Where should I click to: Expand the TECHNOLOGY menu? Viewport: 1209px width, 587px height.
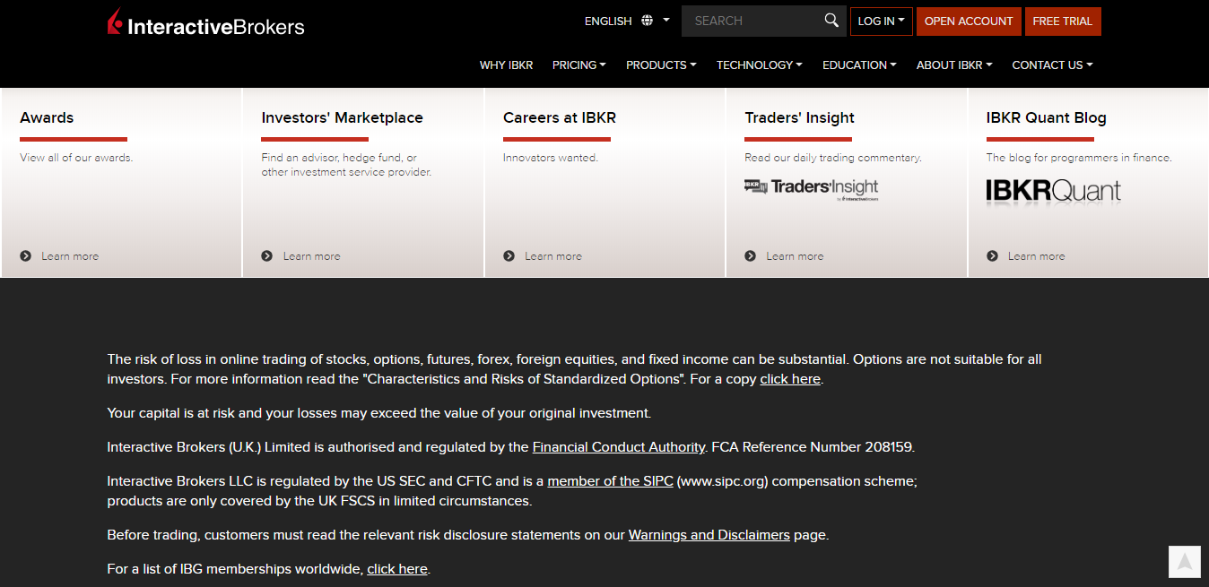pos(759,65)
